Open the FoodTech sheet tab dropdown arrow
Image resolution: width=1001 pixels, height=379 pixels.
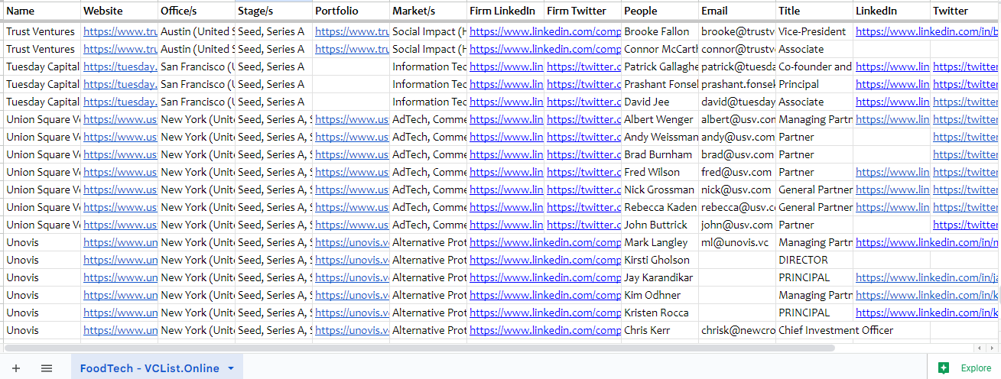tap(231, 368)
